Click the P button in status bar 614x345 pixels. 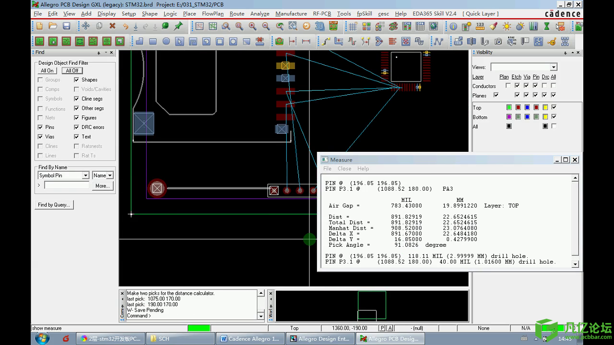[382, 328]
